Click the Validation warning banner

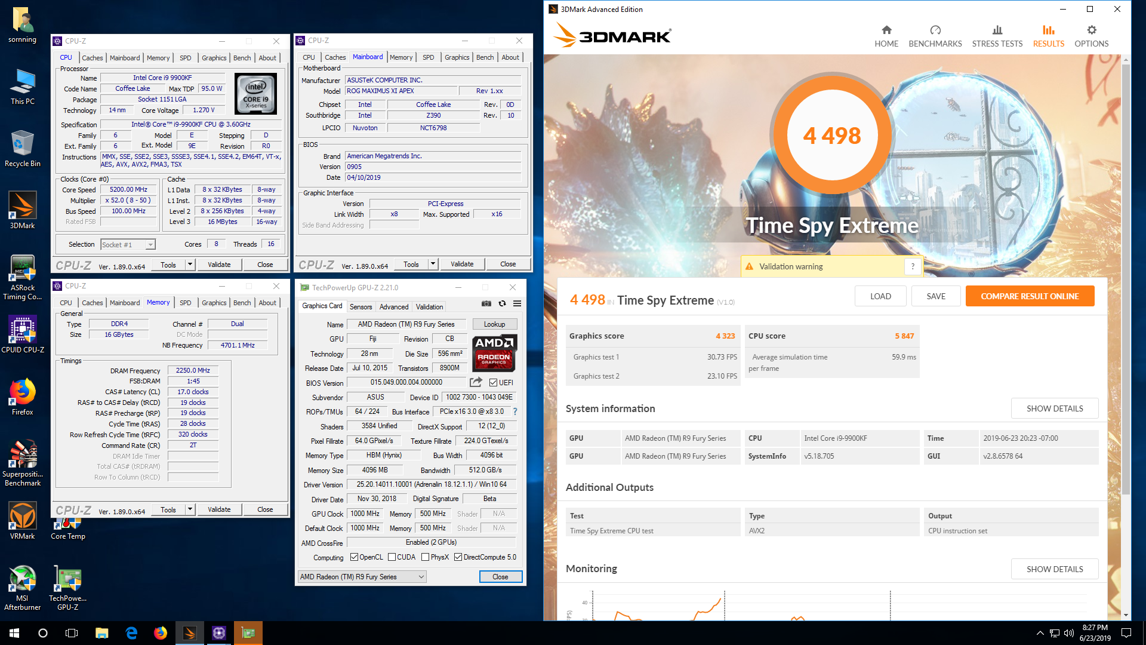tap(831, 266)
